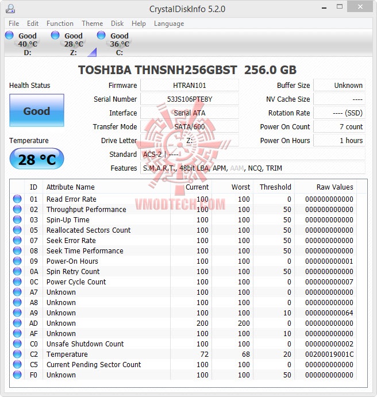Click the Worst column header

click(232, 187)
